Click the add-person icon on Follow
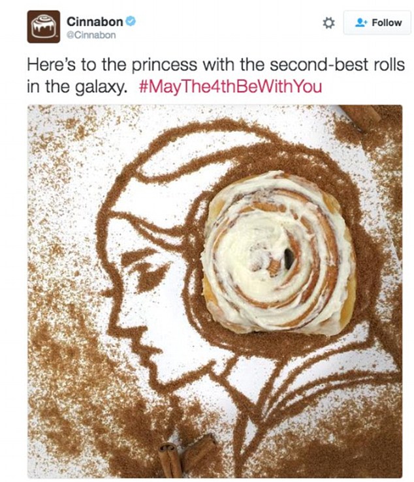The width and height of the screenshot is (414, 482). tap(361, 22)
